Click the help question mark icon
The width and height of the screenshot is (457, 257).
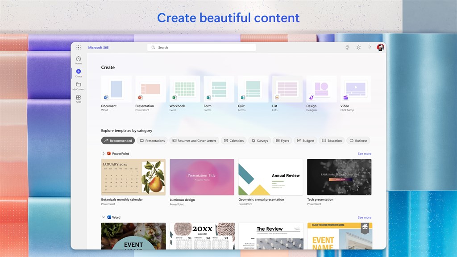point(370,47)
